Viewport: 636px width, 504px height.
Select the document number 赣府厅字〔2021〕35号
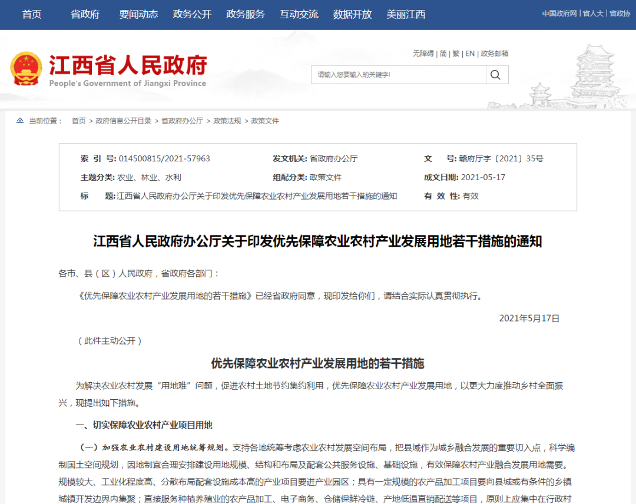click(x=501, y=158)
